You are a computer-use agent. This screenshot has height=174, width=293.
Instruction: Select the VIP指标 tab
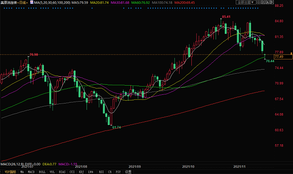click(x=10, y=172)
